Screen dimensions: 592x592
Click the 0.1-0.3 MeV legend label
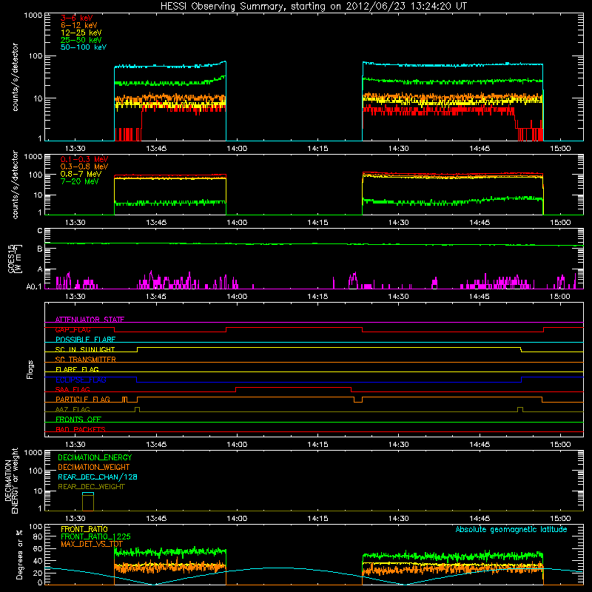pyautogui.click(x=84, y=159)
